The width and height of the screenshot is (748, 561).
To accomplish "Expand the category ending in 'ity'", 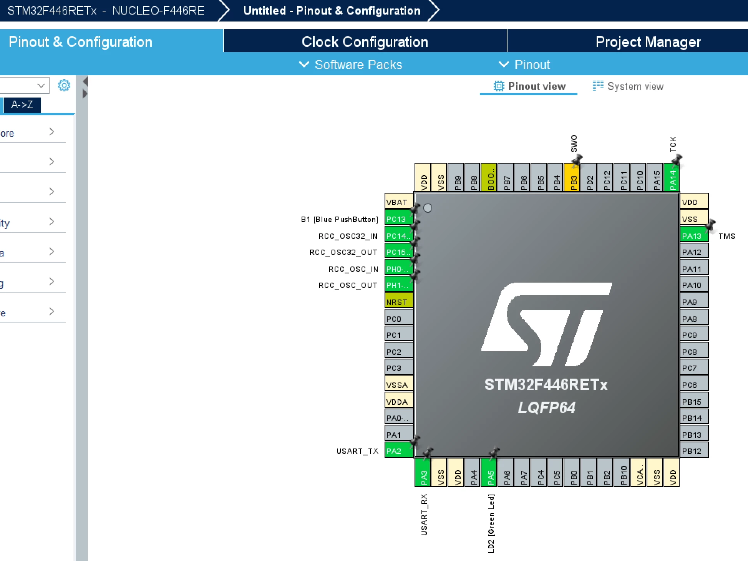I will click(33, 222).
